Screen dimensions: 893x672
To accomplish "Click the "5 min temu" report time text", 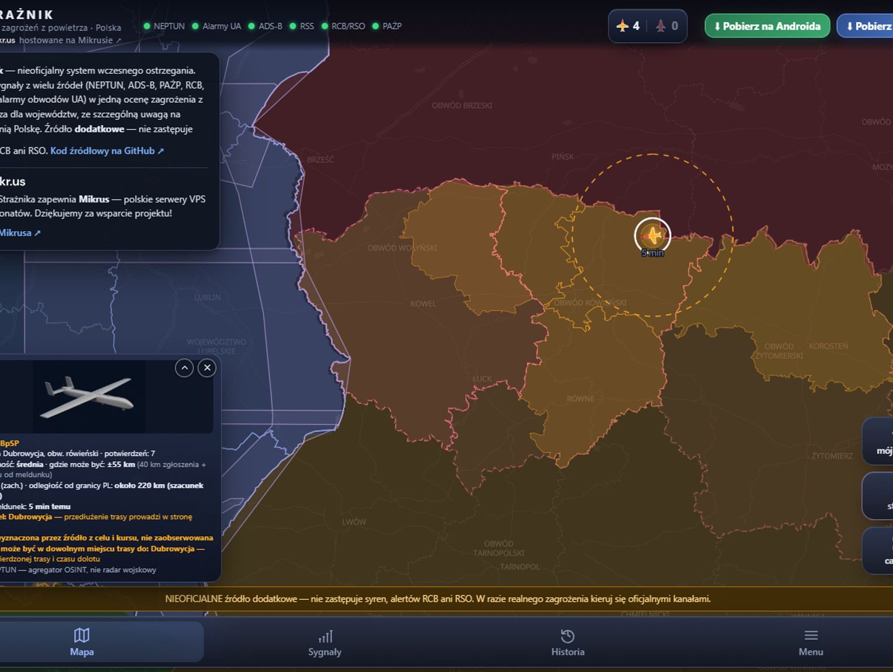I will 50,507.
